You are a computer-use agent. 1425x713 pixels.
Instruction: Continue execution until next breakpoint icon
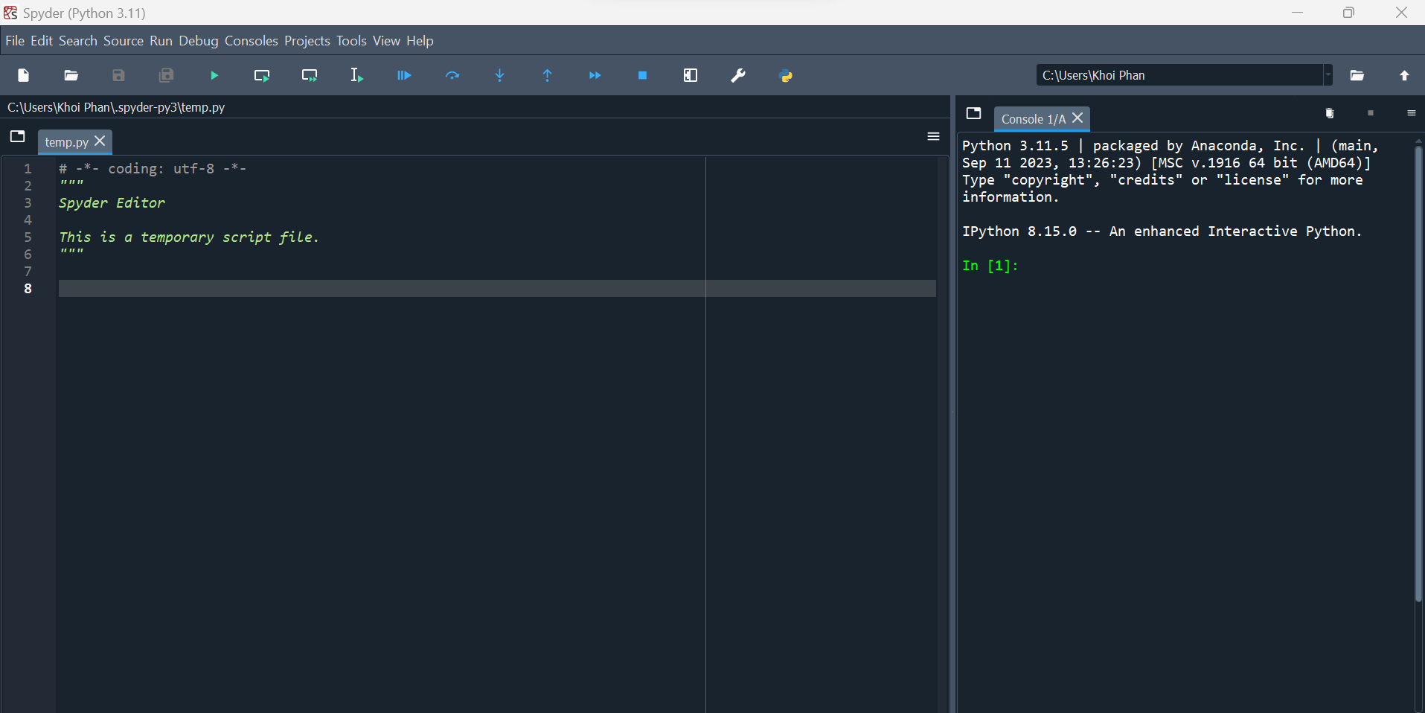pyautogui.click(x=595, y=75)
